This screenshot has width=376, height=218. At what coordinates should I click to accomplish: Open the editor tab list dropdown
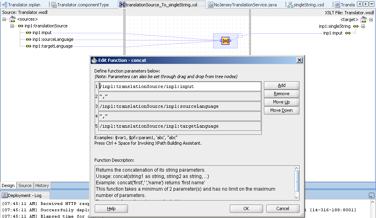coord(372,4)
